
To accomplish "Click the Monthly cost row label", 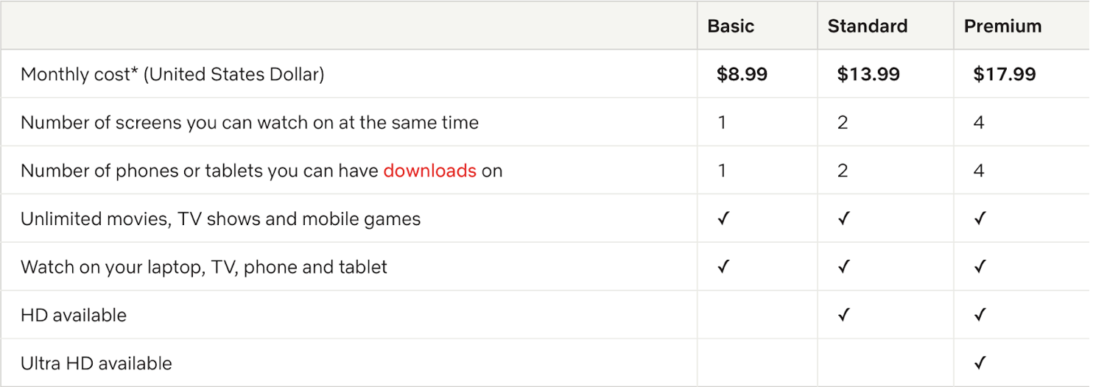I will (172, 74).
